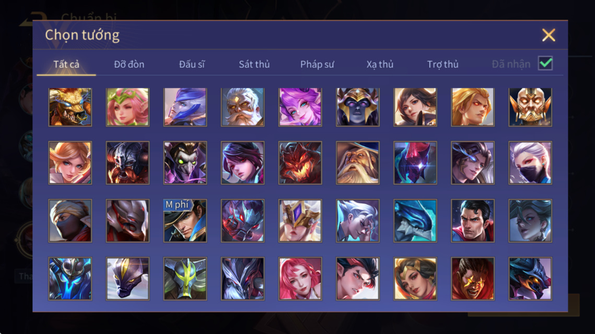Select the red lava demon hero
This screenshot has height=334, width=595.
300,163
